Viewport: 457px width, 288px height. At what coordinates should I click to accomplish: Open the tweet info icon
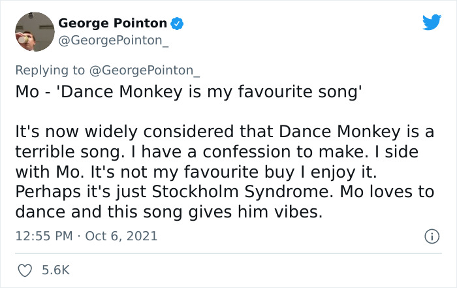point(430,235)
